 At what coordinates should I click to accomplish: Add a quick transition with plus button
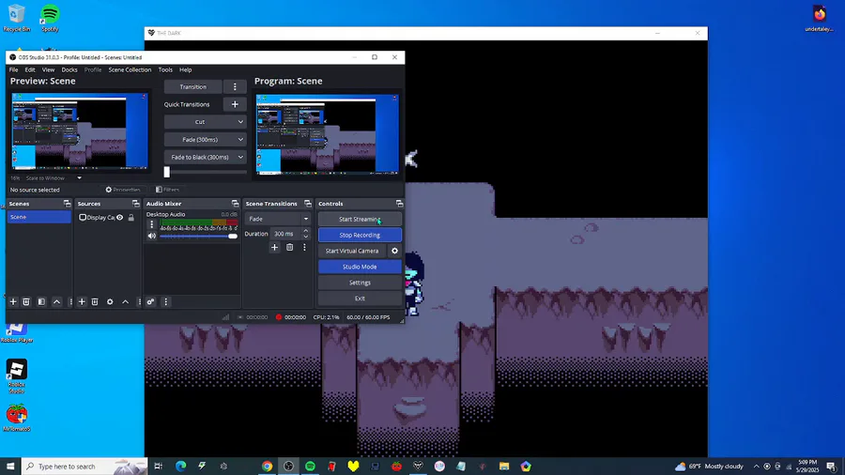(235, 104)
